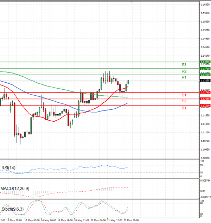
Task: Click the S1 support level label
Action: (x=184, y=95)
